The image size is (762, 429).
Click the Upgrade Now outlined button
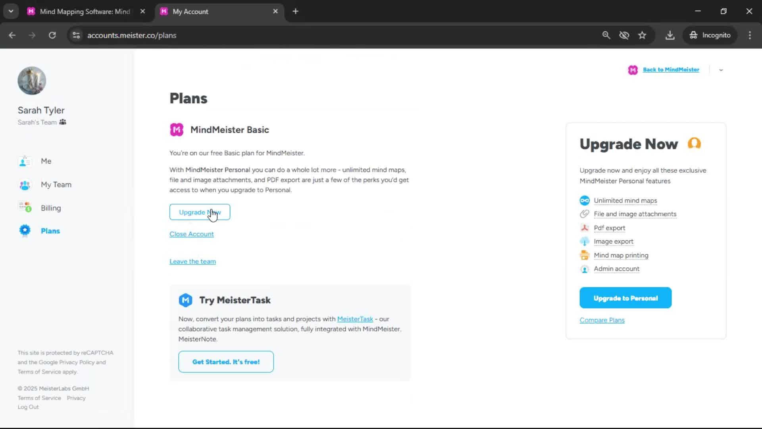tap(200, 212)
